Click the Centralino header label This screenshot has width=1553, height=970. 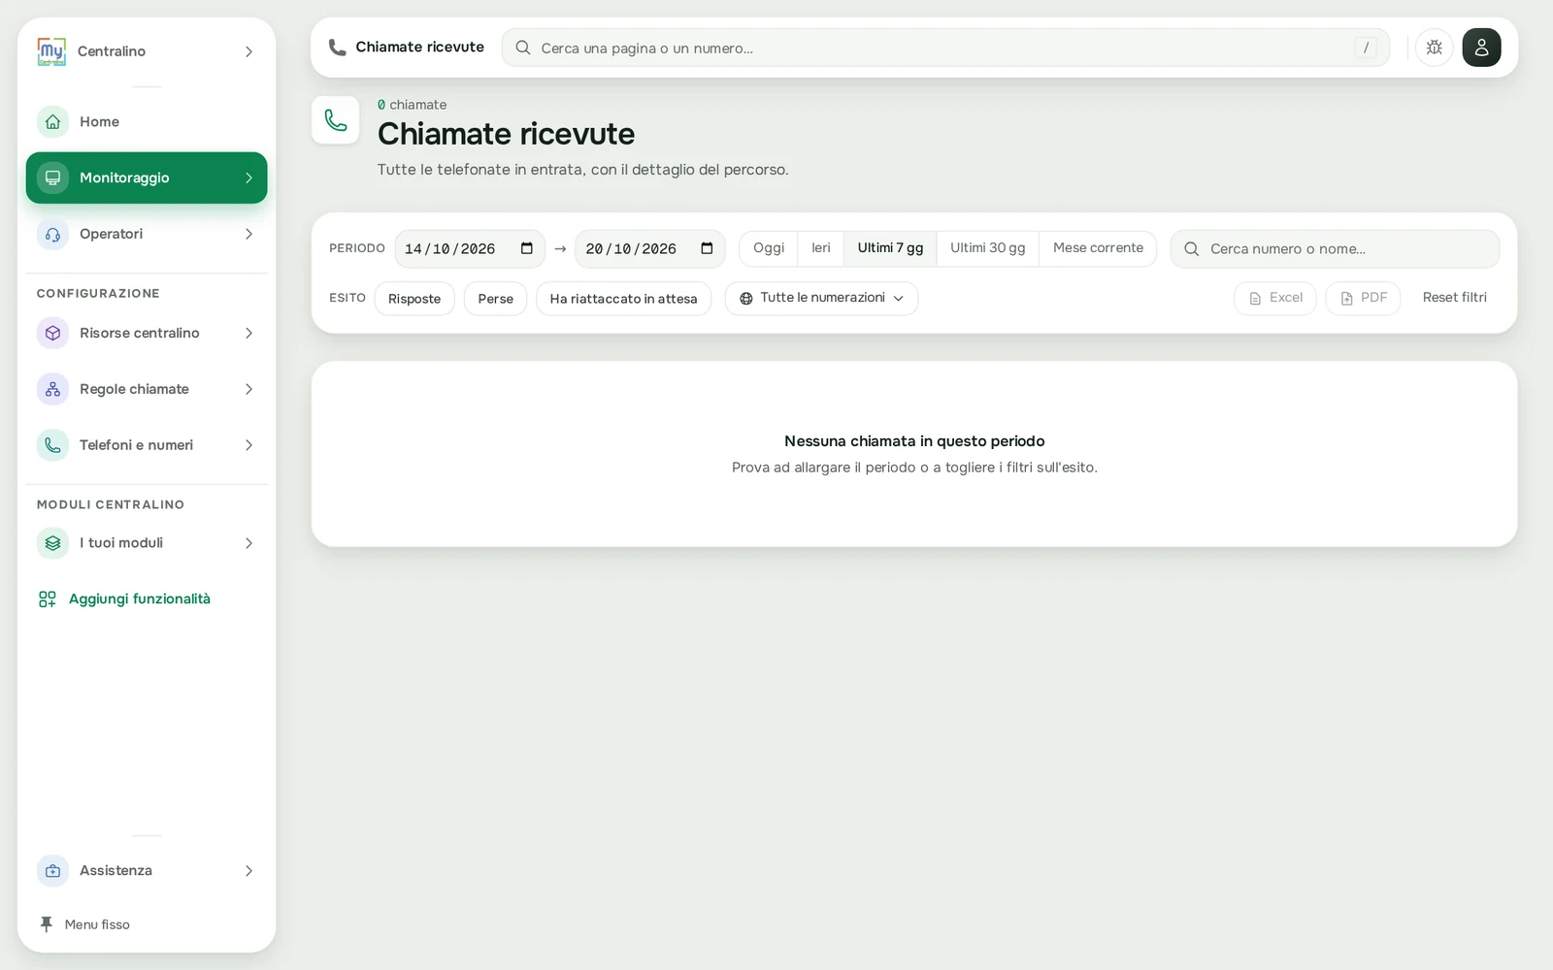pos(112,51)
